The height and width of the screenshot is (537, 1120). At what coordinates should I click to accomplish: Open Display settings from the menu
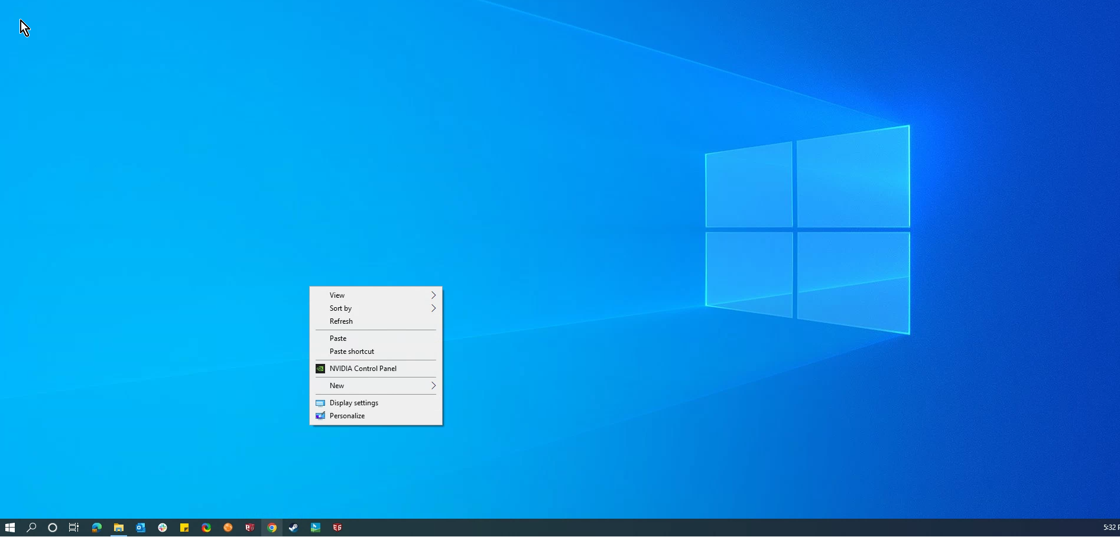[x=376, y=403]
